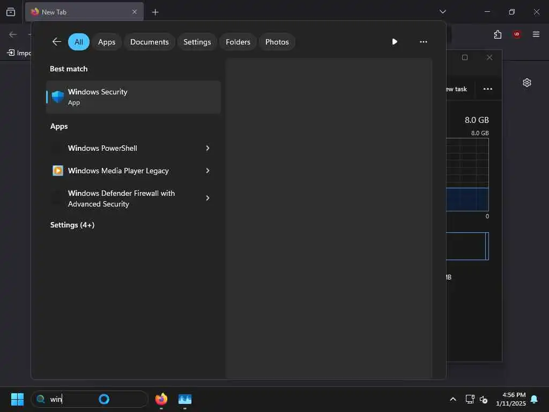This screenshot has height=412, width=549.
Task: Open Task Manager three-dot more menu
Action: [488, 89]
